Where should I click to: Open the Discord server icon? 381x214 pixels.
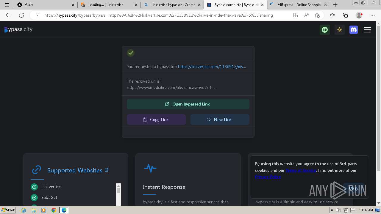(x=354, y=30)
